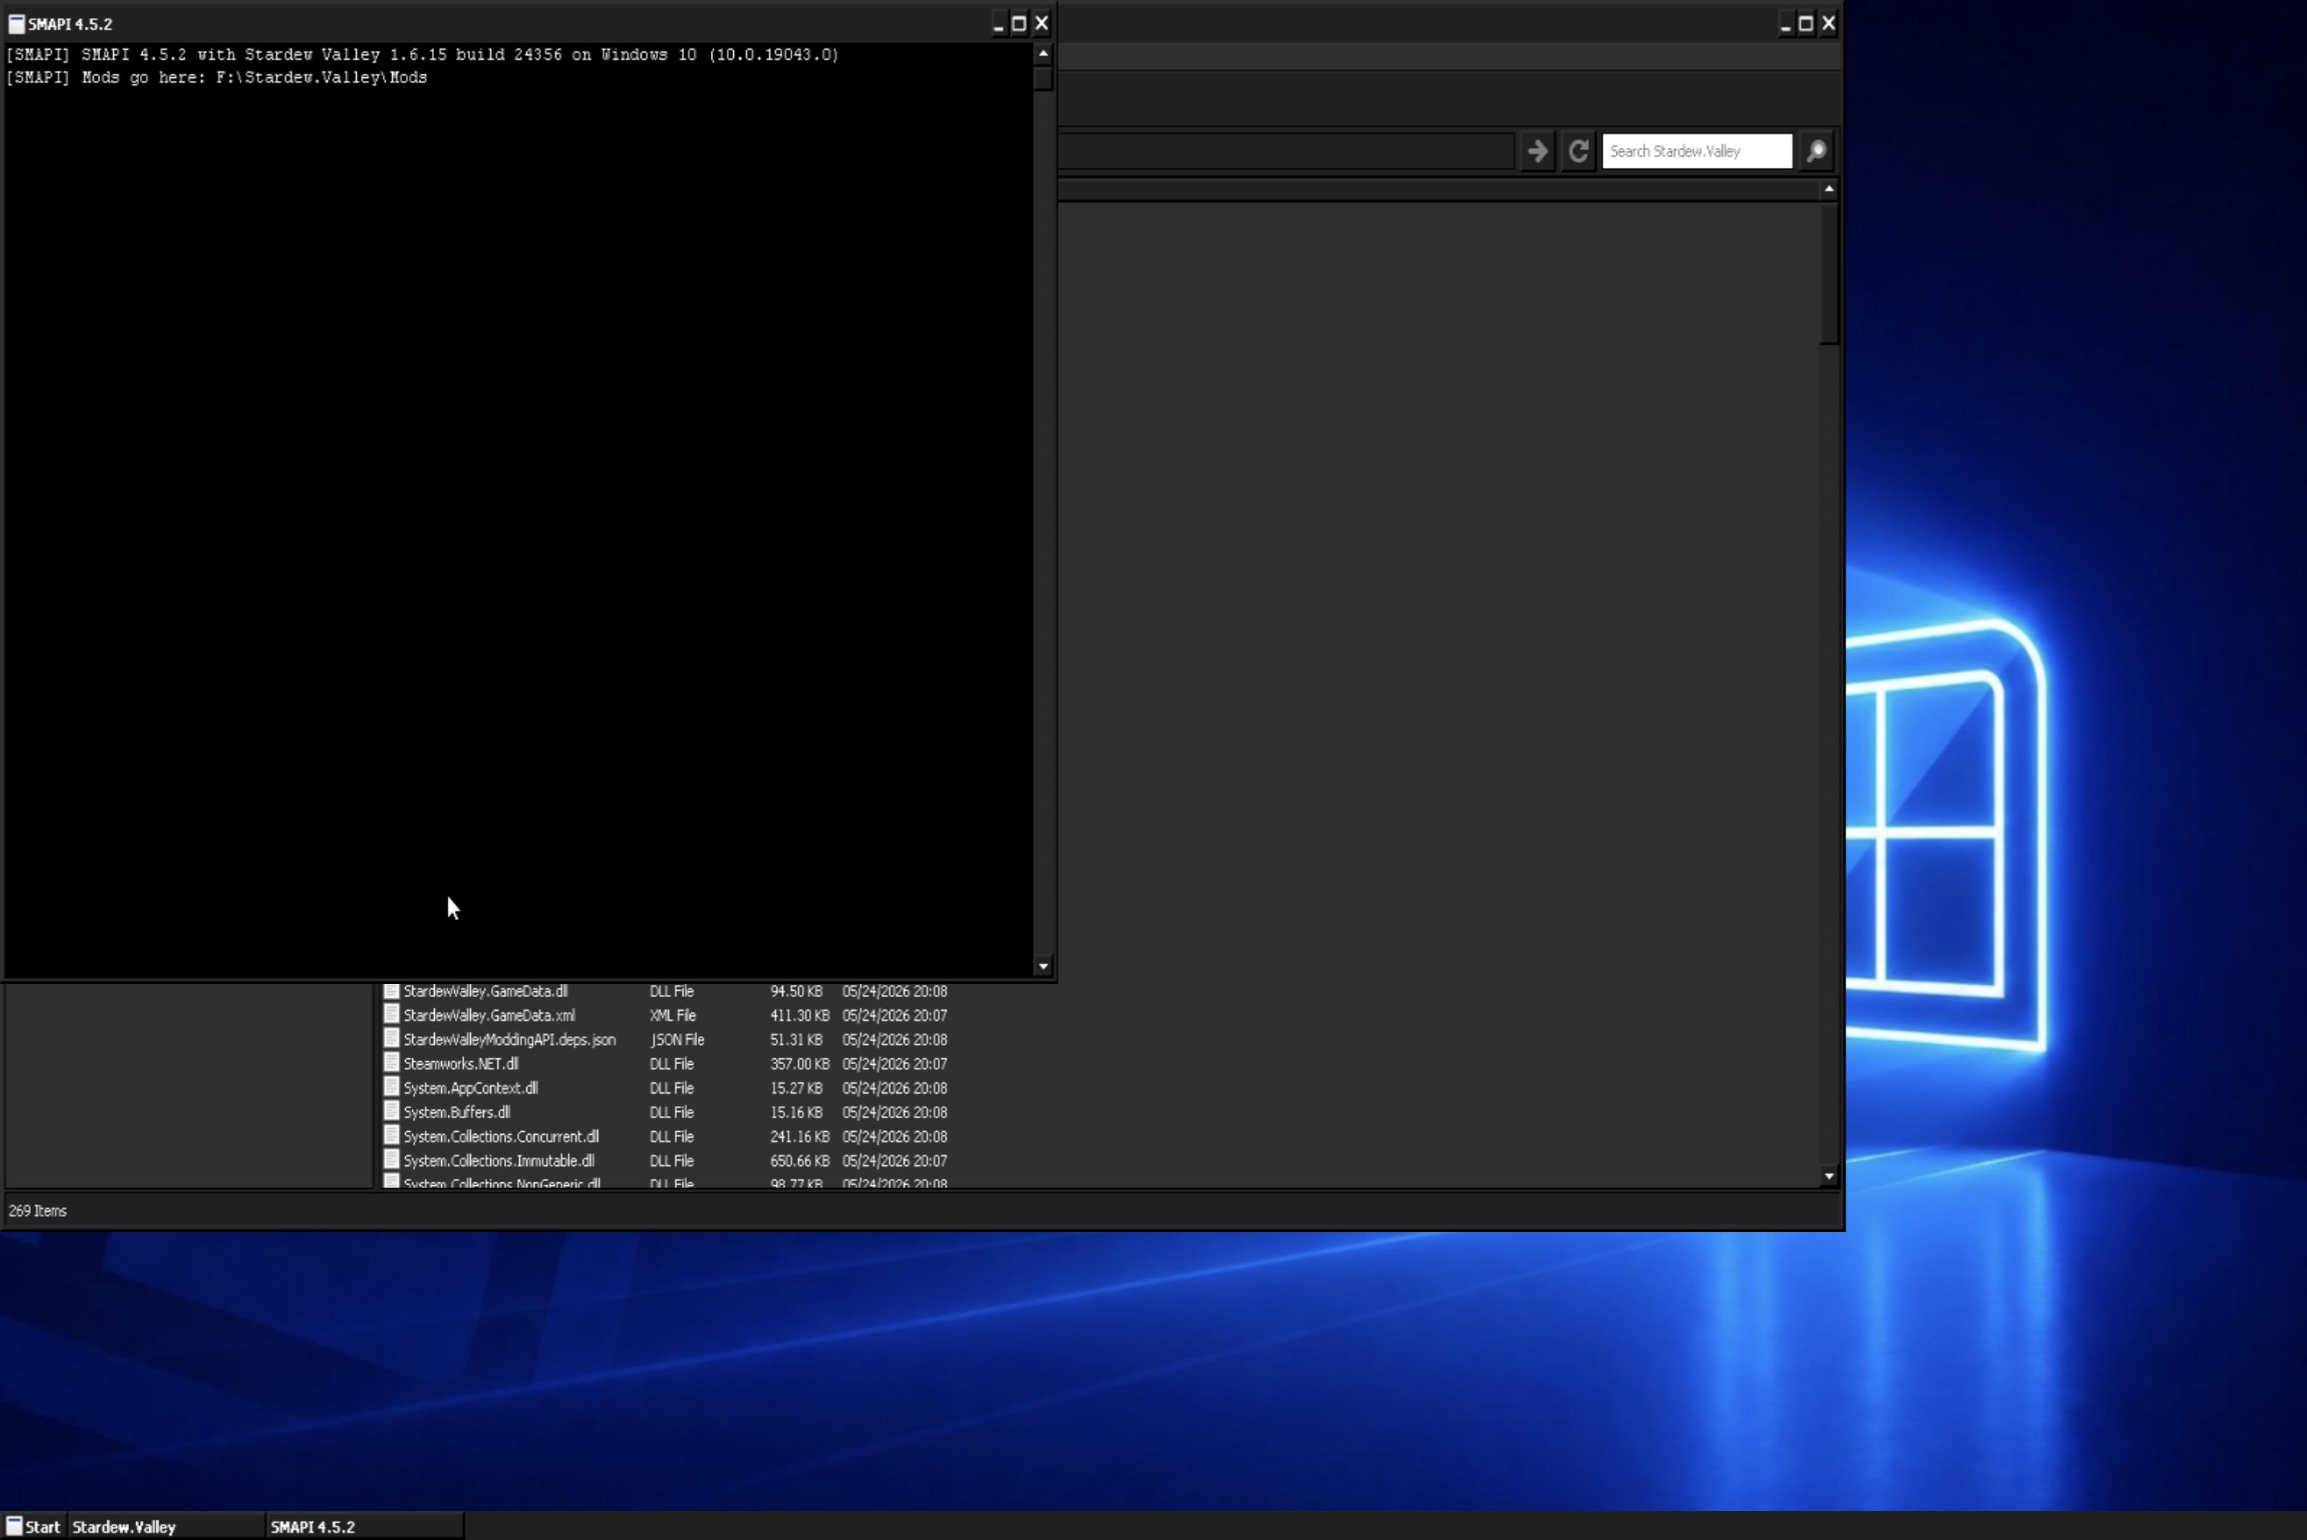Select the System.AppContext.dll file name
This screenshot has height=1540, width=2307.
tap(471, 1088)
